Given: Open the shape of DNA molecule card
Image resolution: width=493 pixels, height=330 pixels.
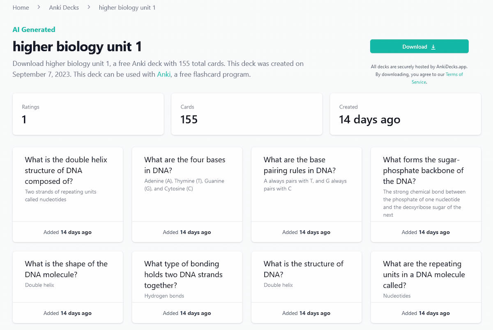Looking at the screenshot, I should pyautogui.click(x=68, y=287).
